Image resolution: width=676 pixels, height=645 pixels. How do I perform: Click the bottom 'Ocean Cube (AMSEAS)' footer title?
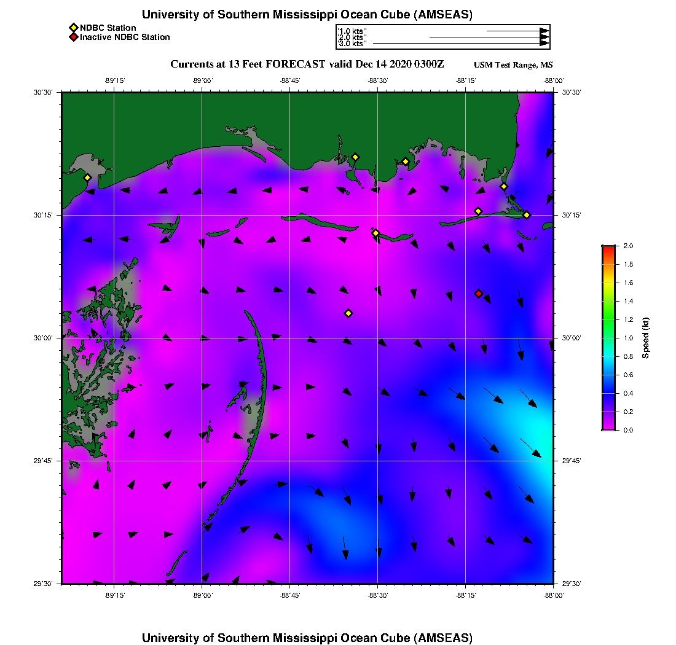(x=307, y=638)
